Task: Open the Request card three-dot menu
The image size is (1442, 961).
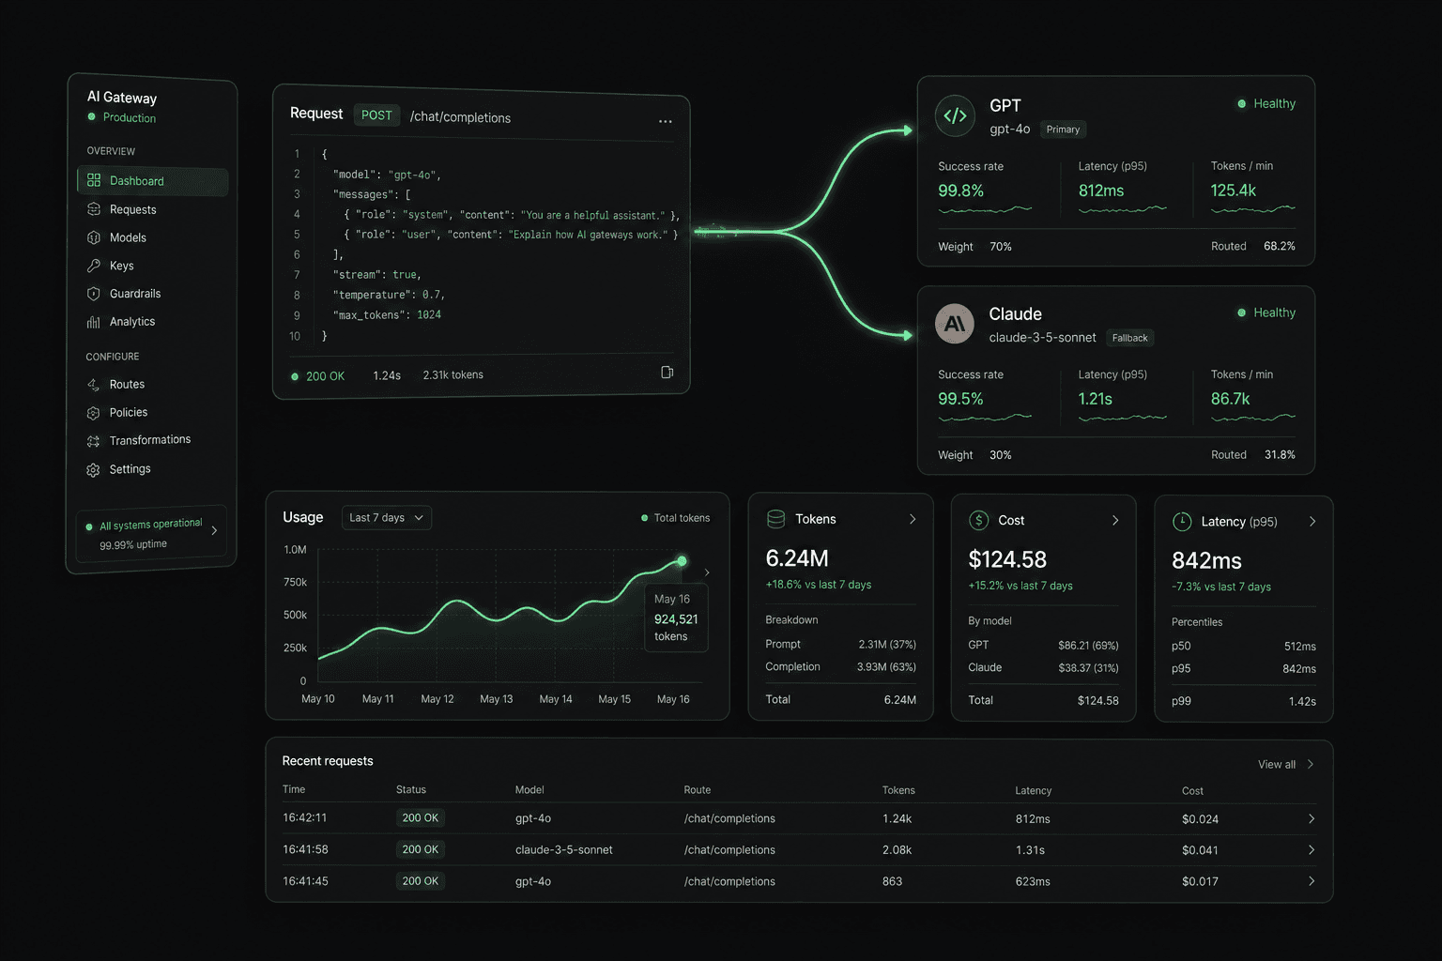Action: (665, 121)
